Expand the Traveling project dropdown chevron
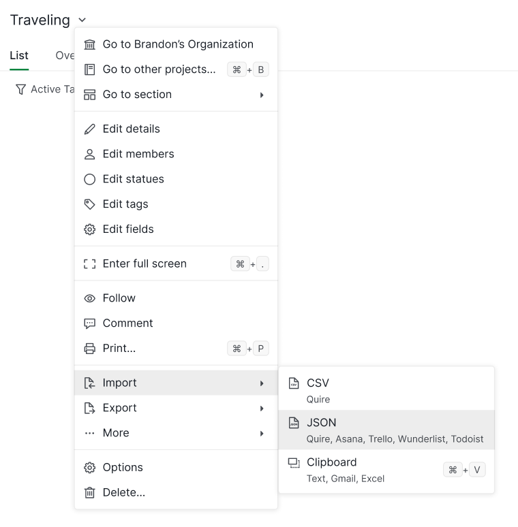This screenshot has height=527, width=518. (82, 20)
